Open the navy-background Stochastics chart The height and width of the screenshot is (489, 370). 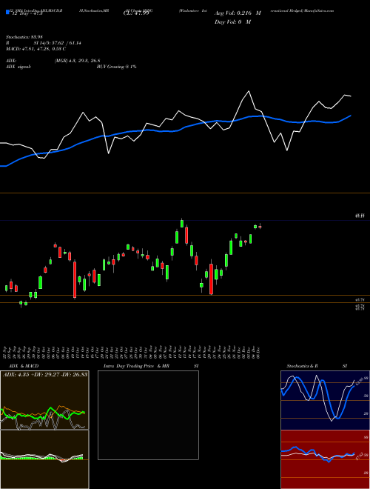click(325, 400)
